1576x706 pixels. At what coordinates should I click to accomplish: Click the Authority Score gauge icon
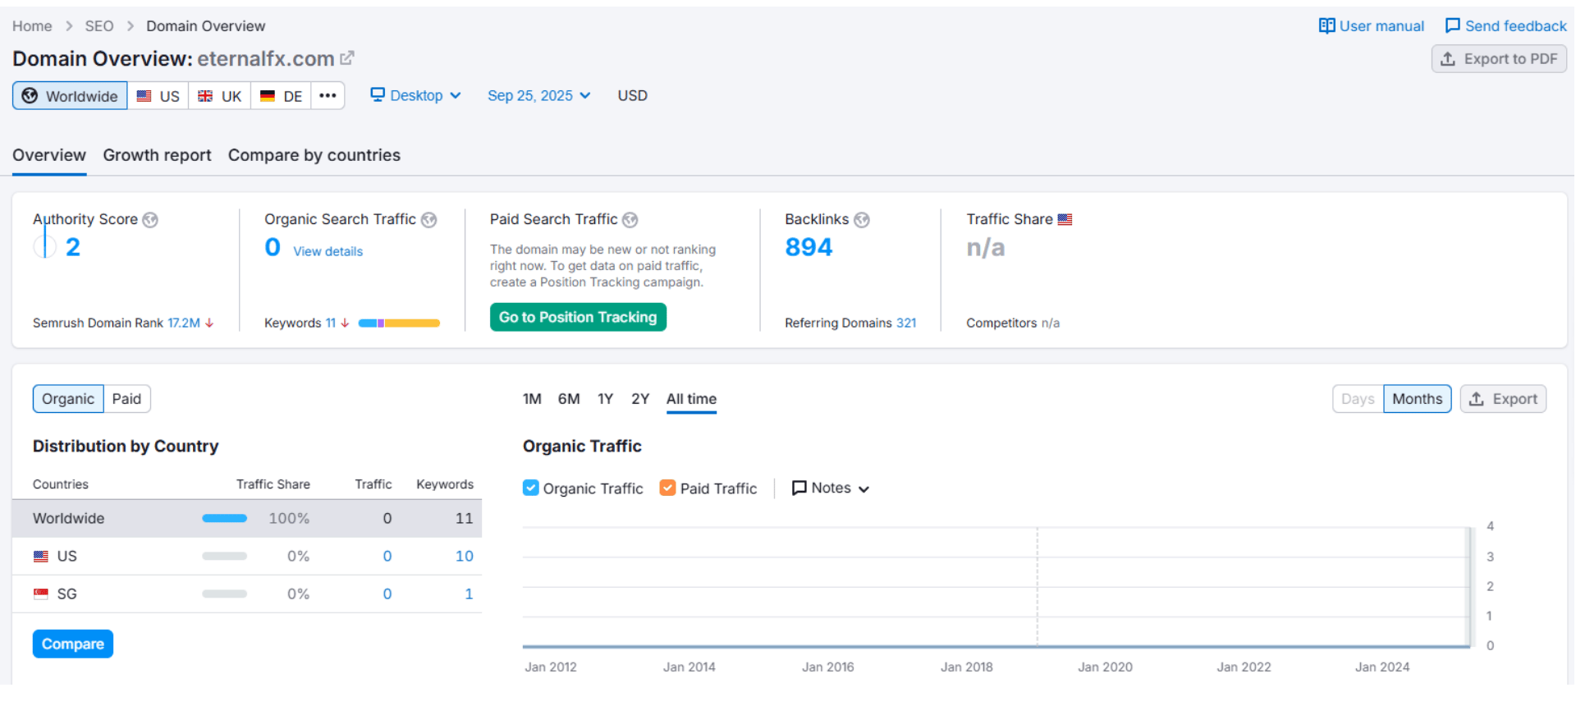coord(44,246)
